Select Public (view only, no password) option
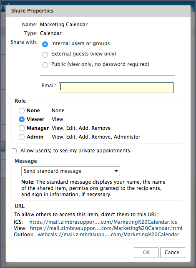This screenshot has width=196, height=268. 45,65
